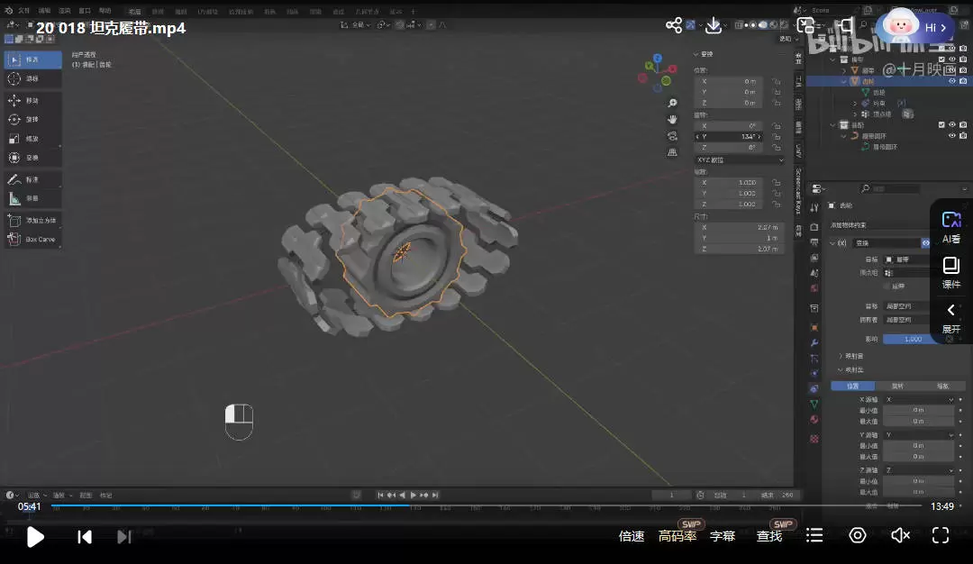Select the 旋转 Rotation tab in Map To

(898, 386)
